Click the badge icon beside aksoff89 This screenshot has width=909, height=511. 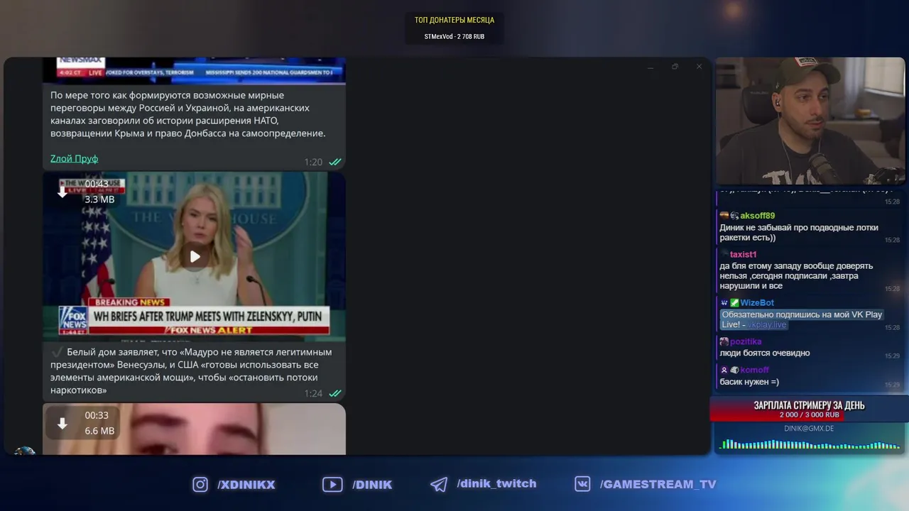(x=734, y=216)
